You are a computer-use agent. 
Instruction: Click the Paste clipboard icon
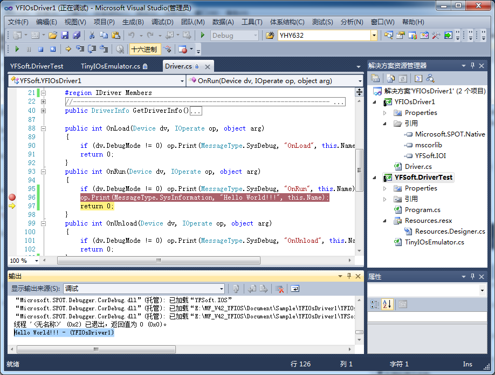click(116, 36)
